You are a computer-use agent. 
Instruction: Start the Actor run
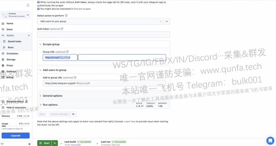click(44, 143)
